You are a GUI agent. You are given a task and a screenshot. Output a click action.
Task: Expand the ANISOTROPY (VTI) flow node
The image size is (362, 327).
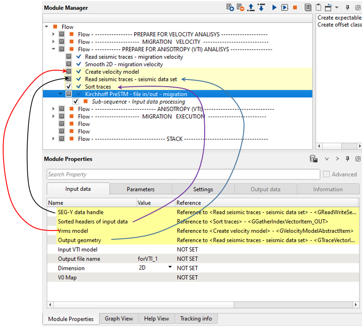pos(54,109)
